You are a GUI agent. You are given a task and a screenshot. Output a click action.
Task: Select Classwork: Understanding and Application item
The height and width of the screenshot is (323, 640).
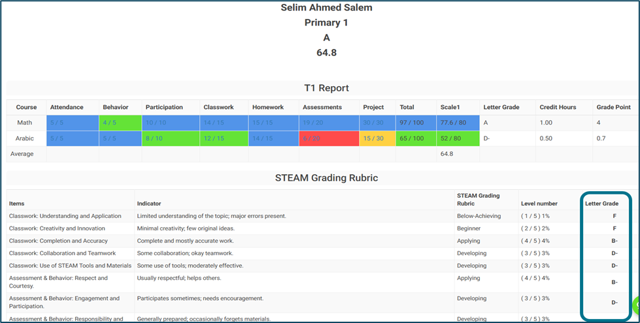coord(65,216)
